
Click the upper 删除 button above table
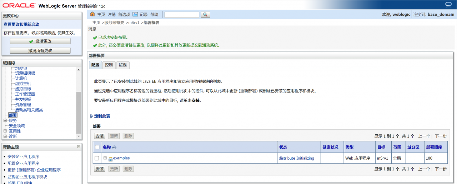[128, 136]
